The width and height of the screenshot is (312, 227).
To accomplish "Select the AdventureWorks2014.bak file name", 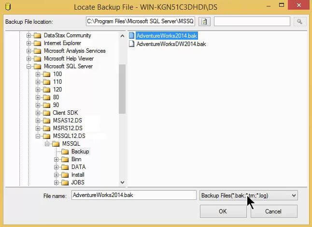I will (x=167, y=36).
